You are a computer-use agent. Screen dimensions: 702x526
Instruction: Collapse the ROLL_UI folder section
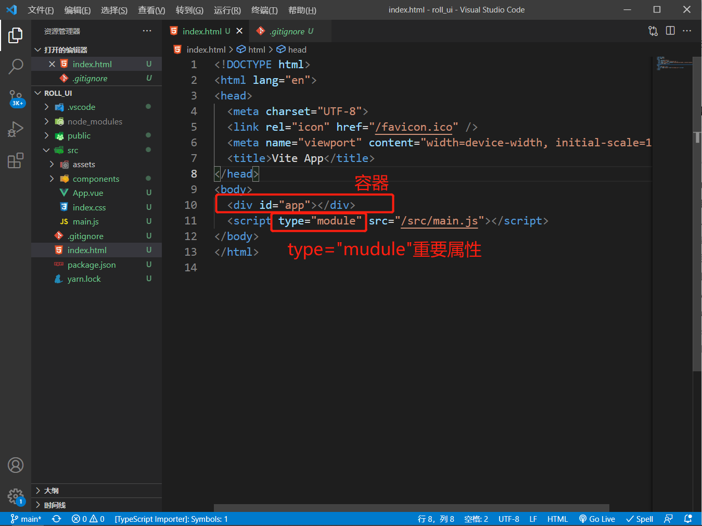point(96,93)
